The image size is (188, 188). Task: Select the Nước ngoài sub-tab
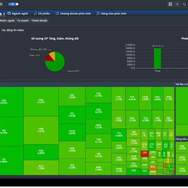pos(7,21)
